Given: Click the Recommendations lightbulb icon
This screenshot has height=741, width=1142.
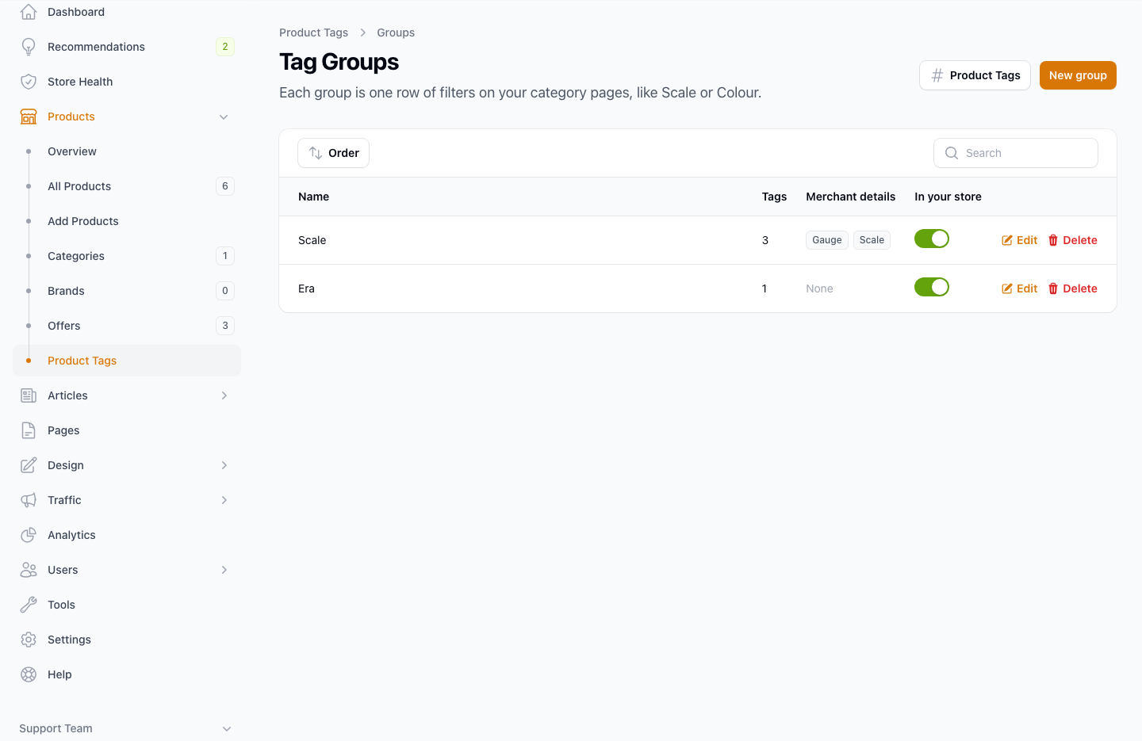Looking at the screenshot, I should (x=29, y=47).
